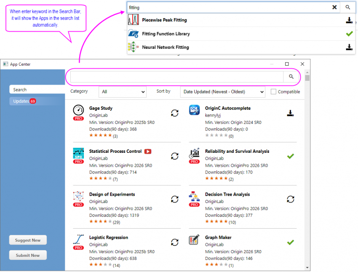Open the Logistic Regression title
The width and height of the screenshot is (358, 272).
(108, 237)
